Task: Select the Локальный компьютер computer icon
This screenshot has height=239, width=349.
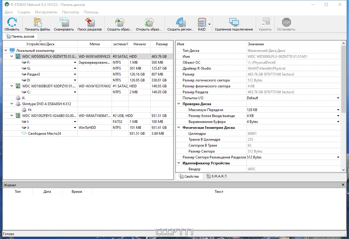Action: click(12, 51)
